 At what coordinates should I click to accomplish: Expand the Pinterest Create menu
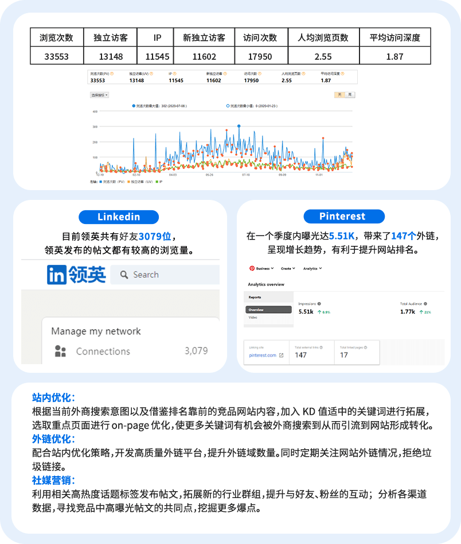[288, 268]
